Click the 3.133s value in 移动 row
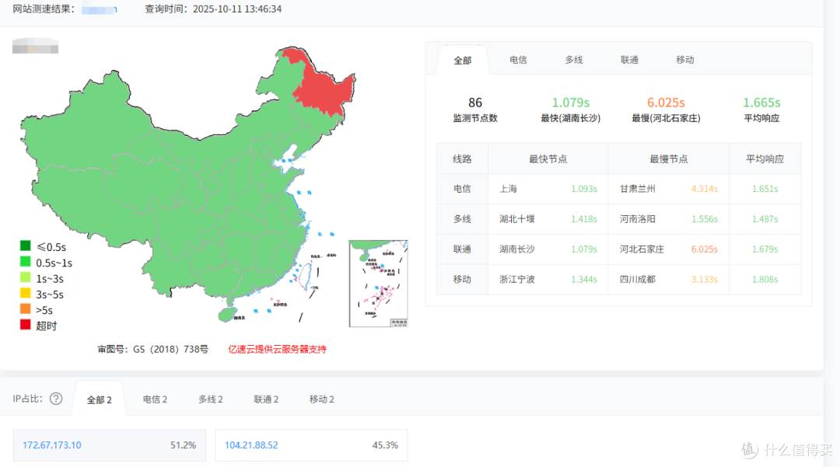The height and width of the screenshot is (467, 840). 704,279
